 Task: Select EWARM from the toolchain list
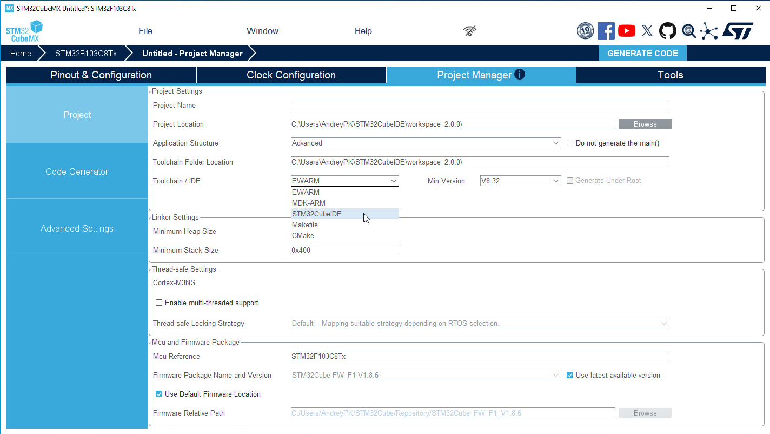tap(344, 192)
